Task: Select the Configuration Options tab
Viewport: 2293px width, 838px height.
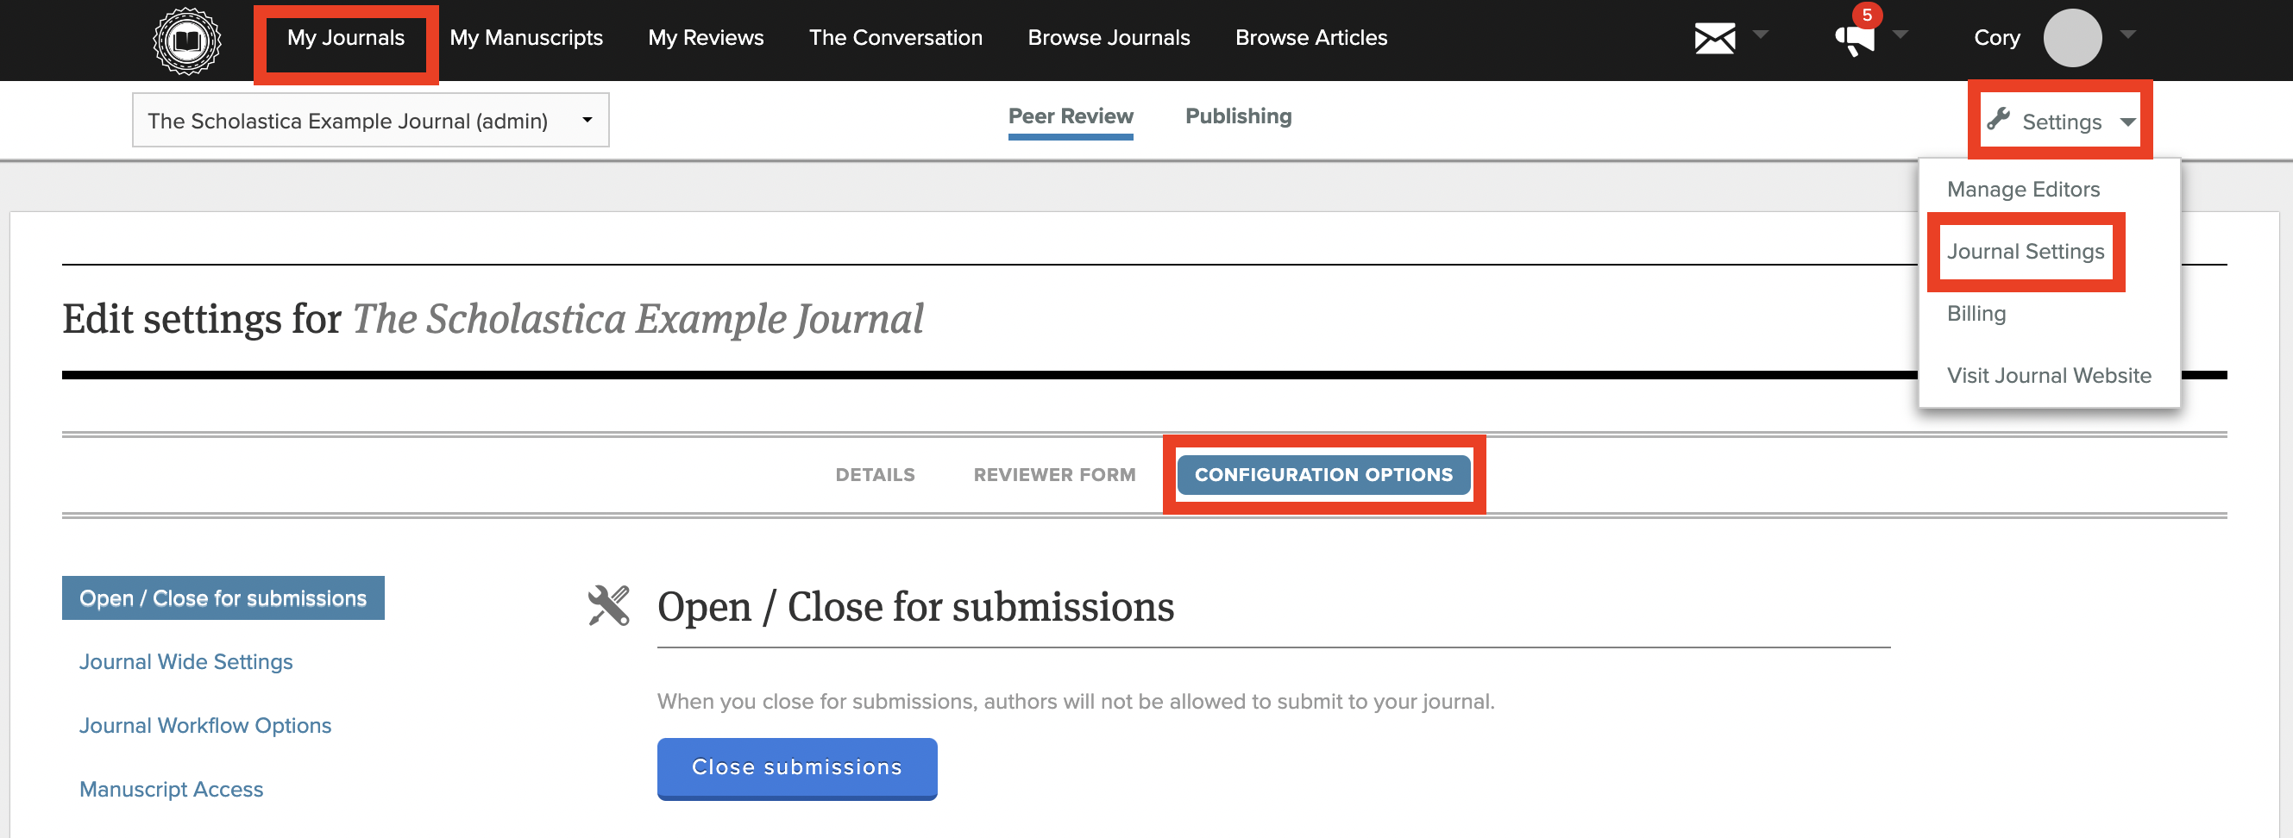Action: [1322, 475]
